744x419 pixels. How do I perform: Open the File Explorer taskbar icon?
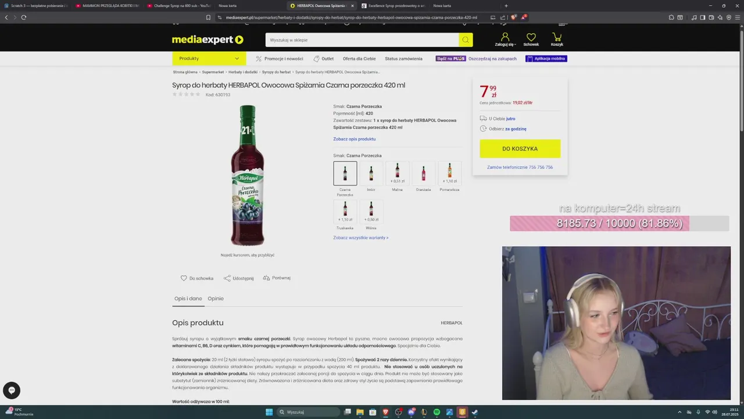coord(360,412)
